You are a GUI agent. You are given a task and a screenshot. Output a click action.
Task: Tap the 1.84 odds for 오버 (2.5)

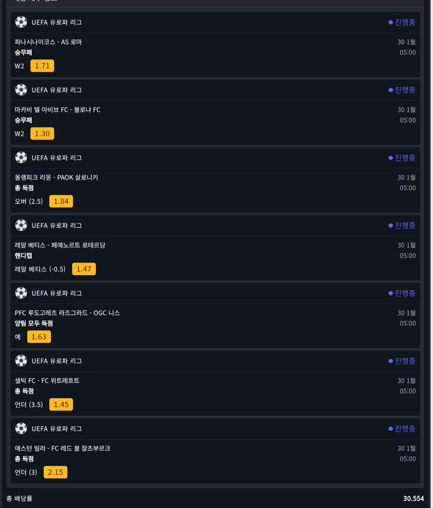[x=61, y=201]
